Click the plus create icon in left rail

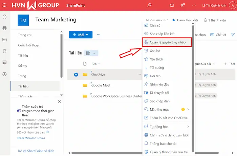pyautogui.click(x=4, y=74)
